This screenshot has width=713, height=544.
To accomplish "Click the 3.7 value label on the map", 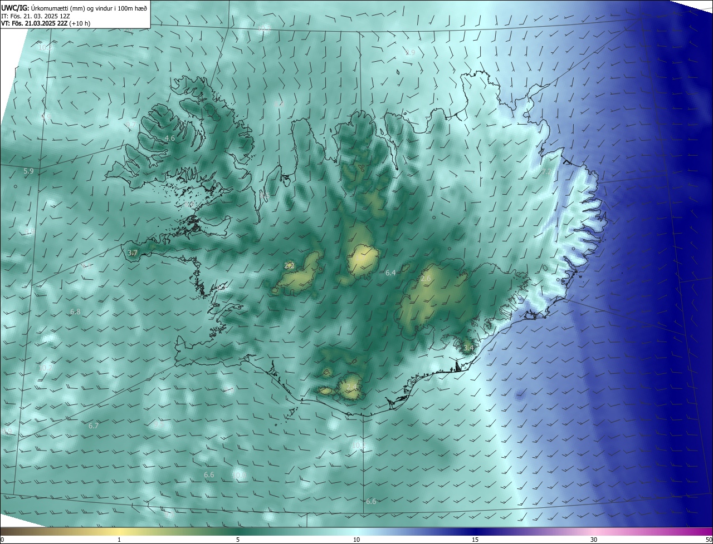I will 133,253.
